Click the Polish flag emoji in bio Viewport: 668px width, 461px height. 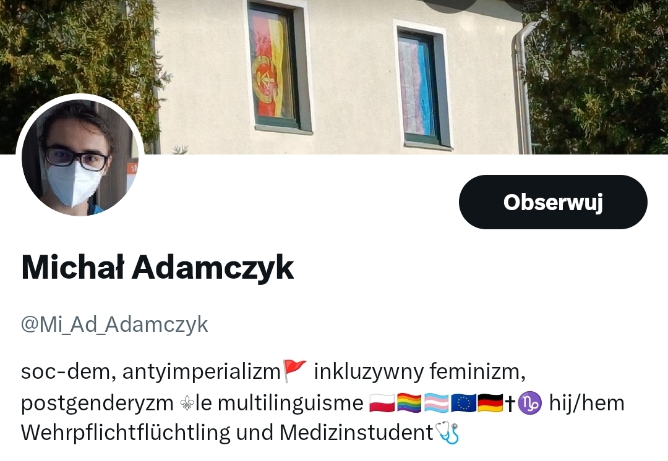[x=382, y=403]
